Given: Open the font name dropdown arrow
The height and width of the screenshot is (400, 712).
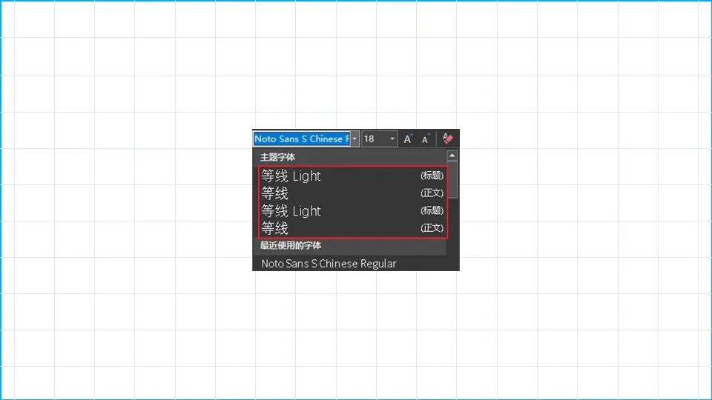Looking at the screenshot, I should point(355,139).
